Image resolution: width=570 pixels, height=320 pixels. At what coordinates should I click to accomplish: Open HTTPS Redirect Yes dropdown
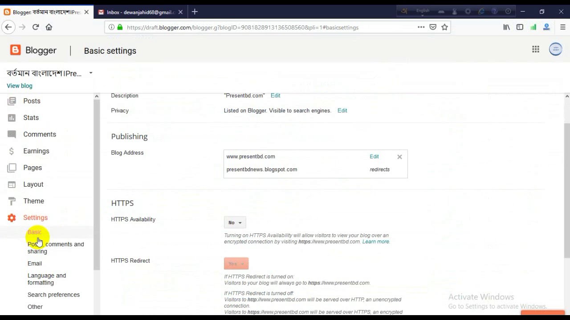[x=236, y=264]
